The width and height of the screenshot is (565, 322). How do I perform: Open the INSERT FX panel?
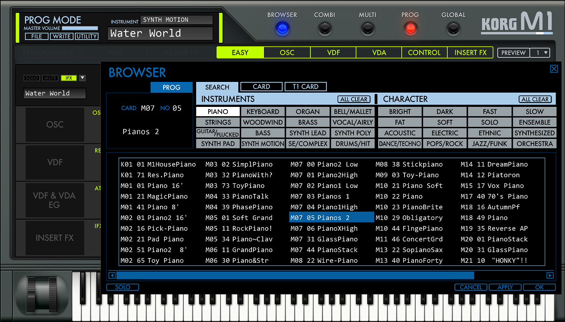(x=54, y=238)
